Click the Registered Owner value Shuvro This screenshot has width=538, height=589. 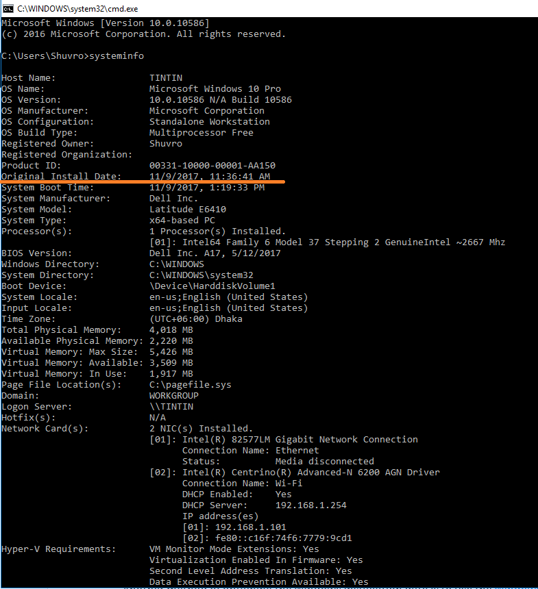(166, 144)
